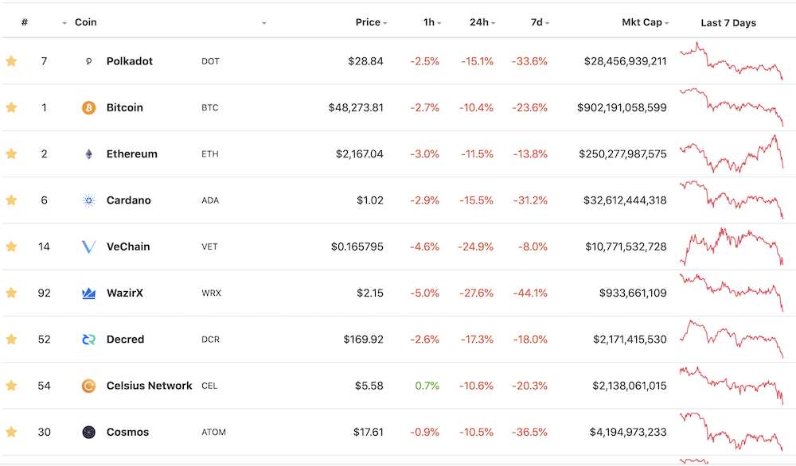The height and width of the screenshot is (466, 796).
Task: Click the Ethereum diamond logo icon
Action: tap(89, 154)
